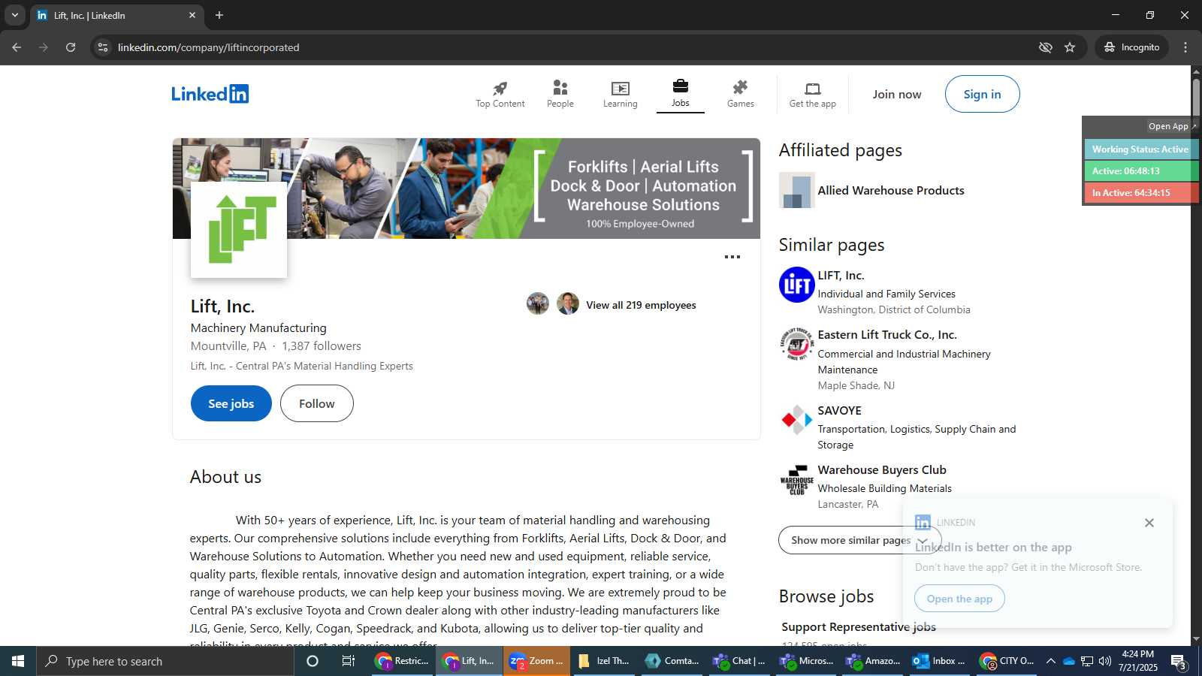Open Allied Warehouse Products affiliated page
Screen dimensions: 1202x676
pos(890,191)
